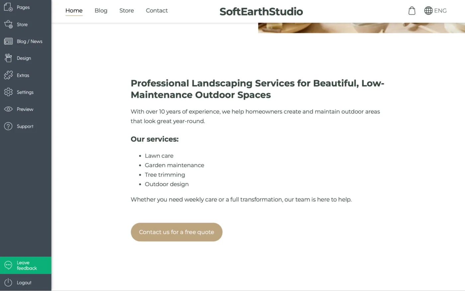The width and height of the screenshot is (465, 291).
Task: Select the Home navigation item
Action: click(x=74, y=10)
